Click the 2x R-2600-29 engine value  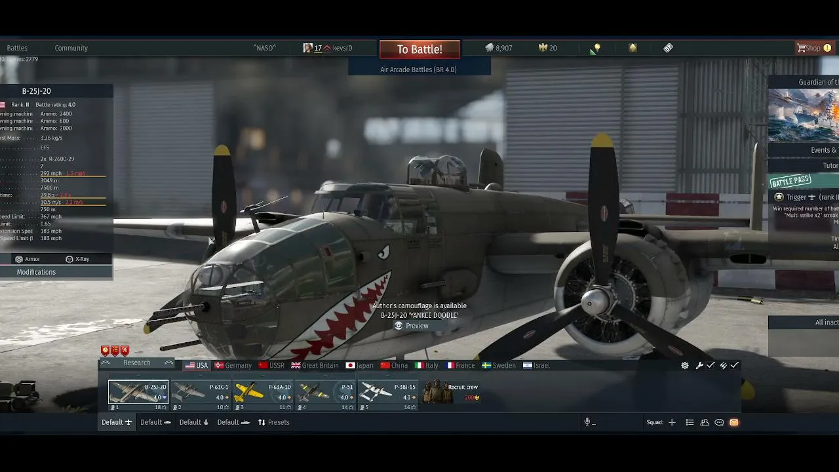point(58,159)
